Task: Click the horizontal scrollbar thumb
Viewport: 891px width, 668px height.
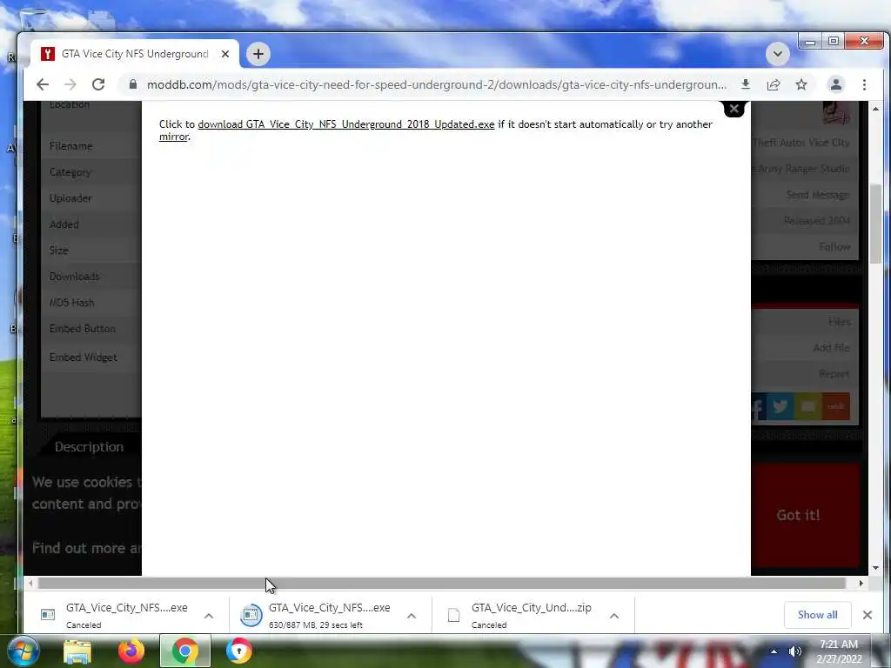Action: [441, 583]
